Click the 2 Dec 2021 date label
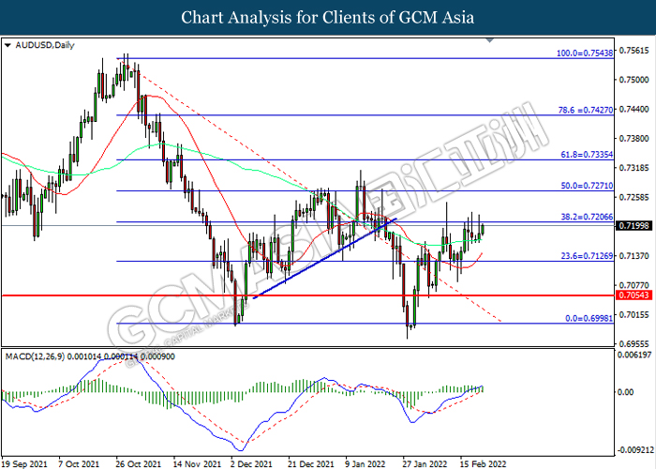 click(x=251, y=464)
